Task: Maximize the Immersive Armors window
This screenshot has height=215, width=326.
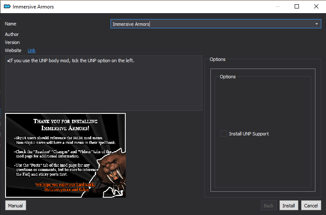Action: pos(297,6)
